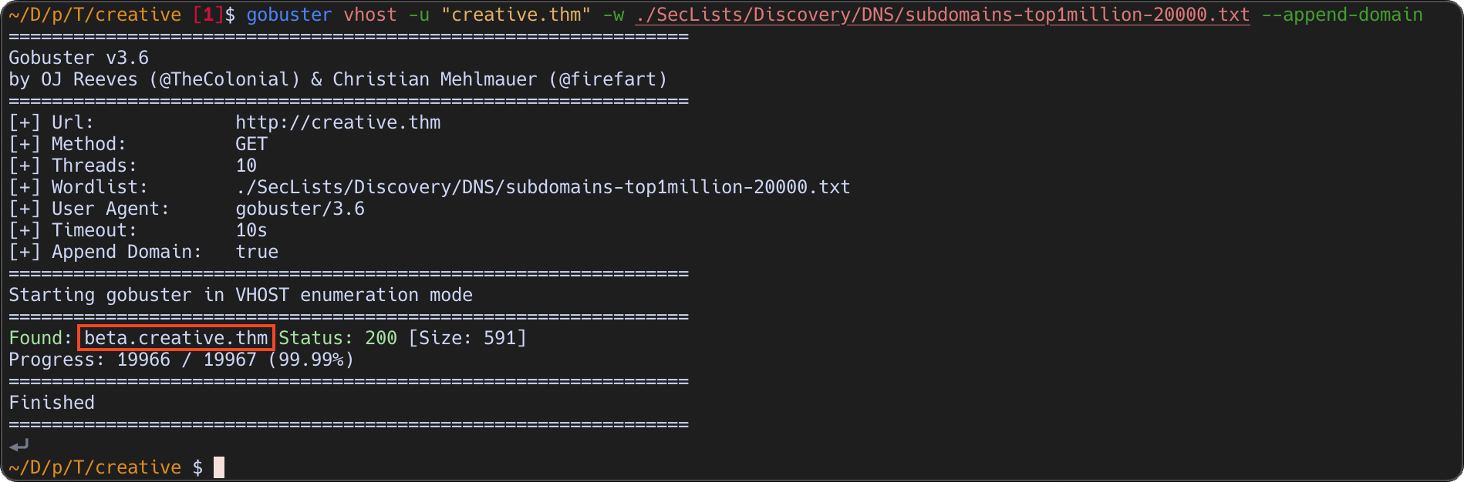This screenshot has width=1464, height=482.
Task: Click the --append-domain flag
Action: click(1342, 15)
